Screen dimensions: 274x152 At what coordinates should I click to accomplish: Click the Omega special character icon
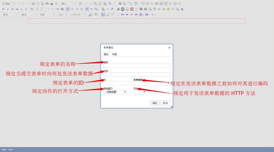(164, 9)
